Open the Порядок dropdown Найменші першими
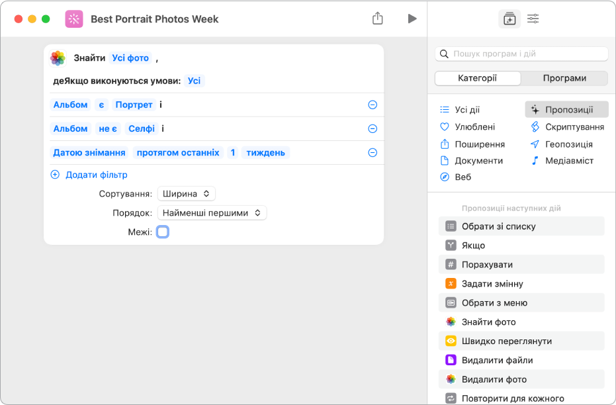 click(212, 213)
